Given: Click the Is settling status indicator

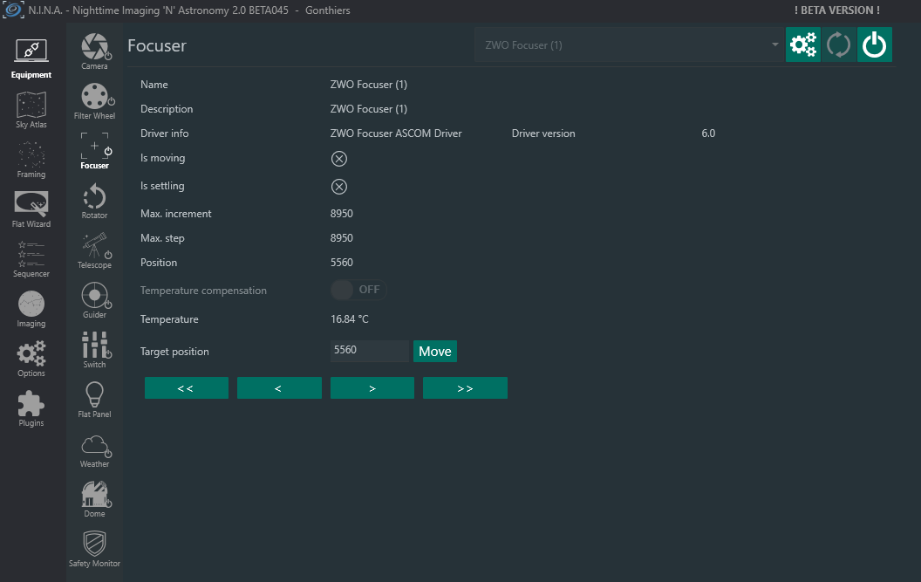Looking at the screenshot, I should pos(339,187).
